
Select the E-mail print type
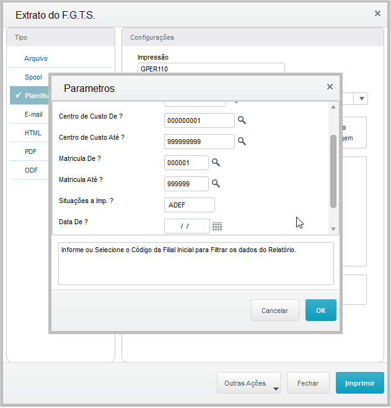[x=33, y=114]
